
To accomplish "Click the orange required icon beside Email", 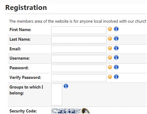I will [110, 48].
